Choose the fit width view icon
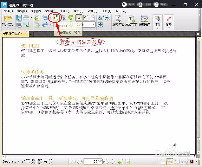The width and height of the screenshot is (202, 167). pos(92,18)
